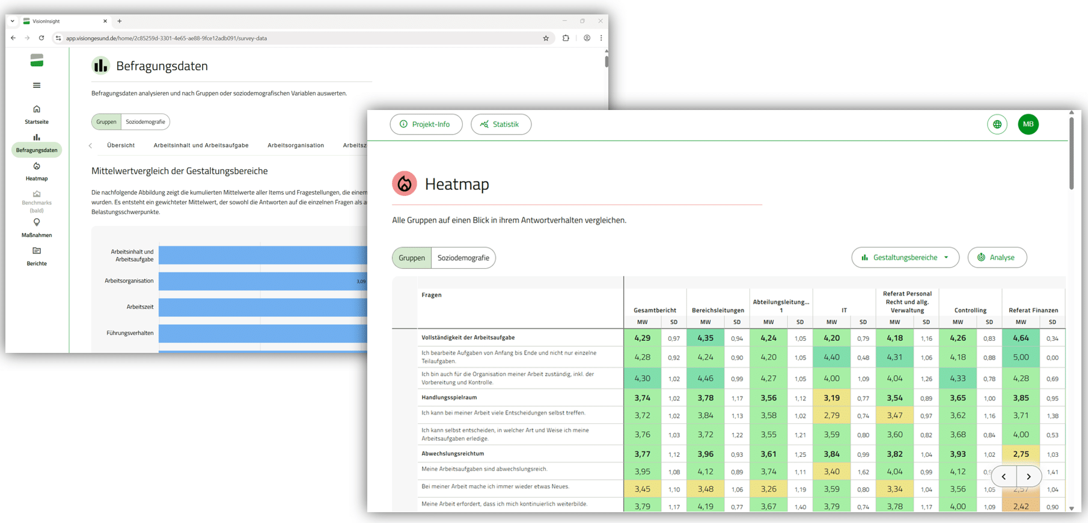This screenshot has height=523, width=1088.
Task: Open the browser tab search dropdown arrow
Action: point(13,21)
